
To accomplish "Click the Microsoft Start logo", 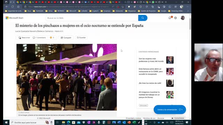I will [14, 18].
